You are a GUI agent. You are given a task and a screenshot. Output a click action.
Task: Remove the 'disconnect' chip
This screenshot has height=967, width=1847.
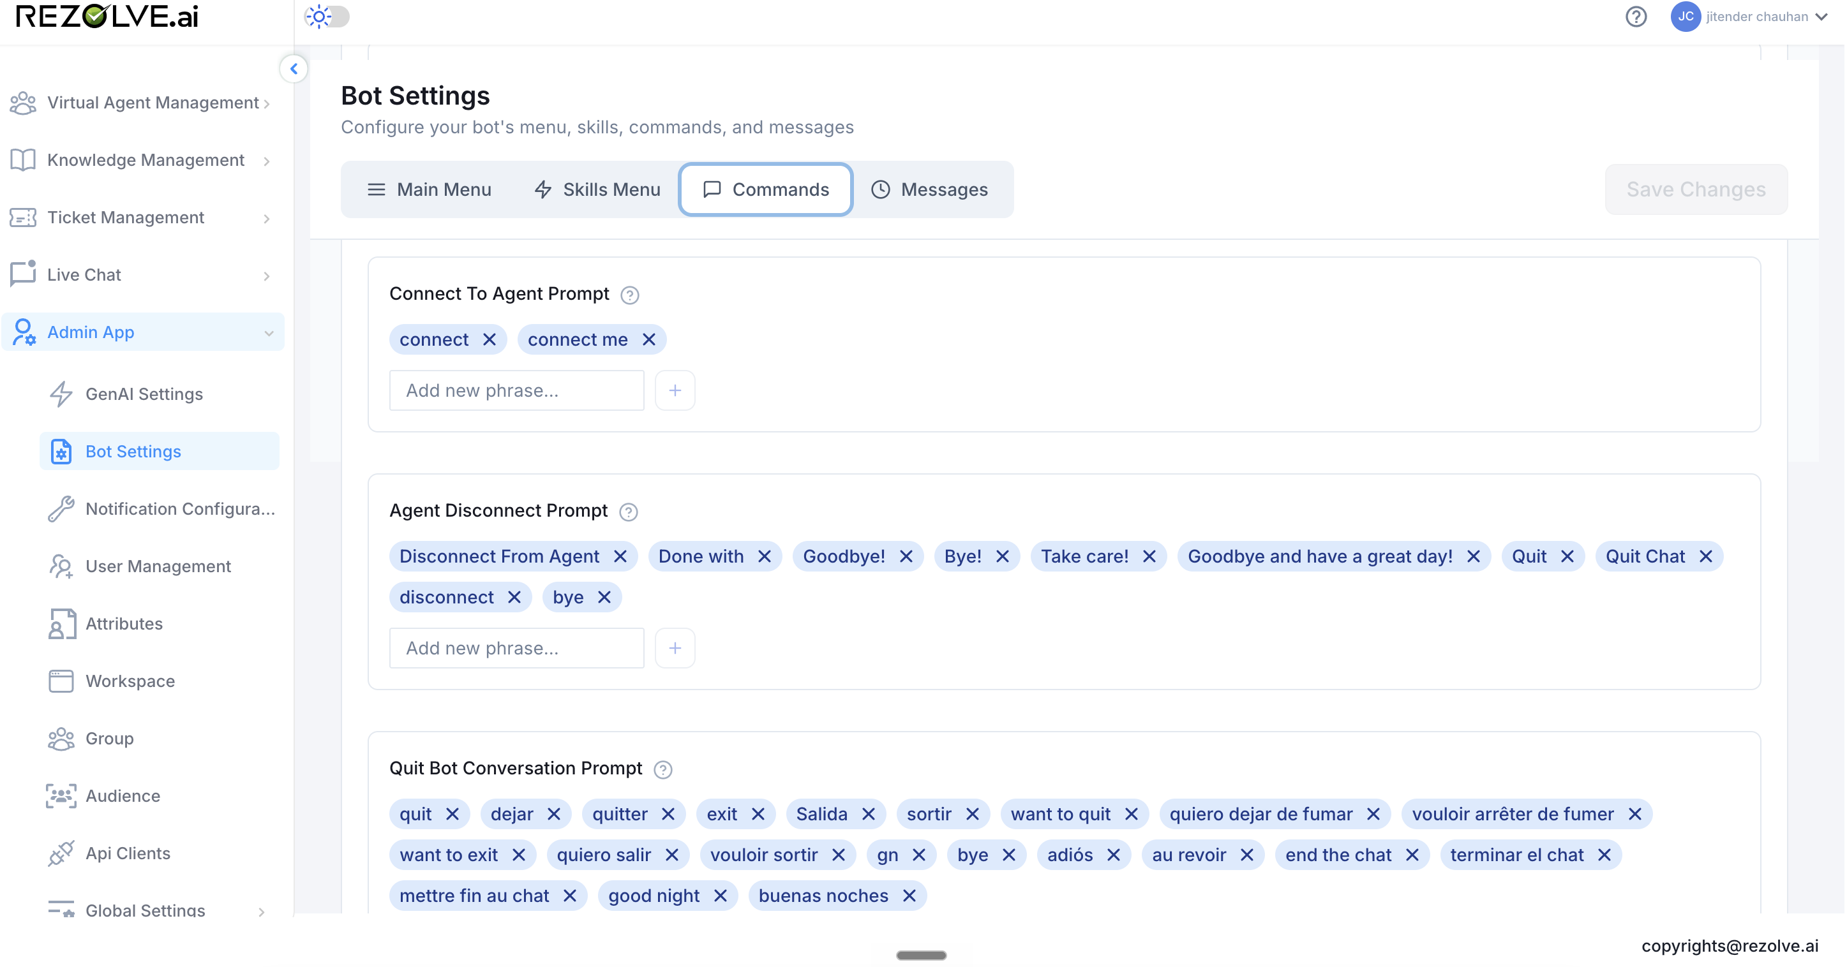pos(514,597)
